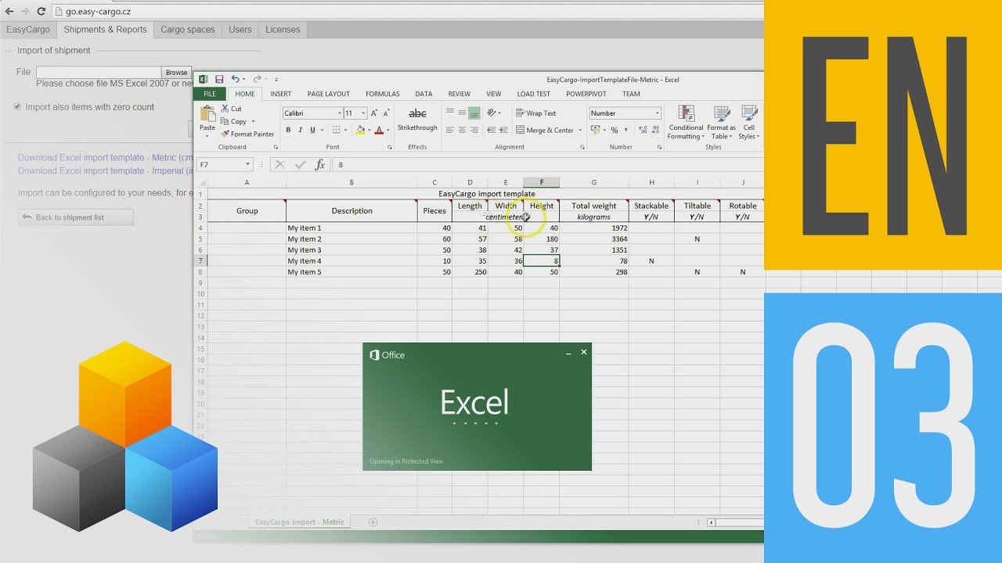Select EasyCargo import - Metric sheet tab

[299, 522]
